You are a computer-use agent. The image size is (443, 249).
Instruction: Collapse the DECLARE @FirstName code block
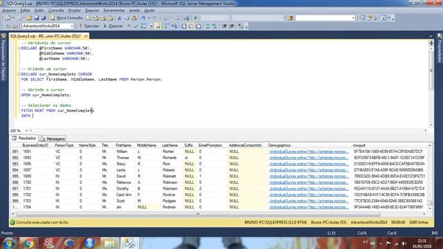pyautogui.click(x=19, y=48)
